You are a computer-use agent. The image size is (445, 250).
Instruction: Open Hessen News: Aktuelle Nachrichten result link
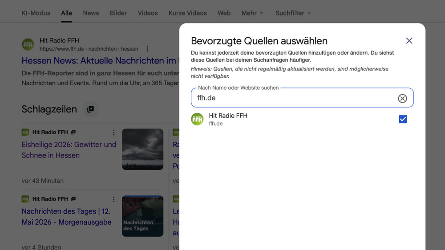(x=100, y=60)
